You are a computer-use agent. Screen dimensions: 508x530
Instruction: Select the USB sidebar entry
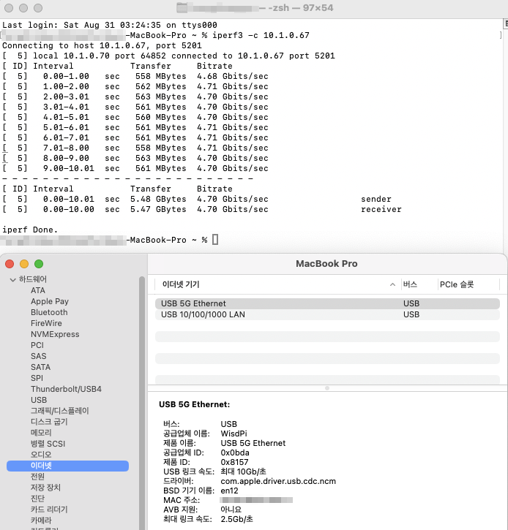(39, 400)
